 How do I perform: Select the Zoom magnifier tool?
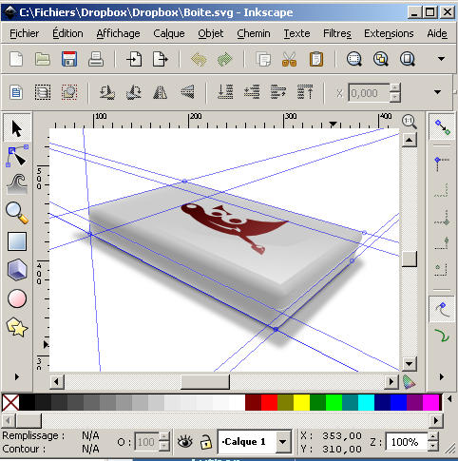17,213
